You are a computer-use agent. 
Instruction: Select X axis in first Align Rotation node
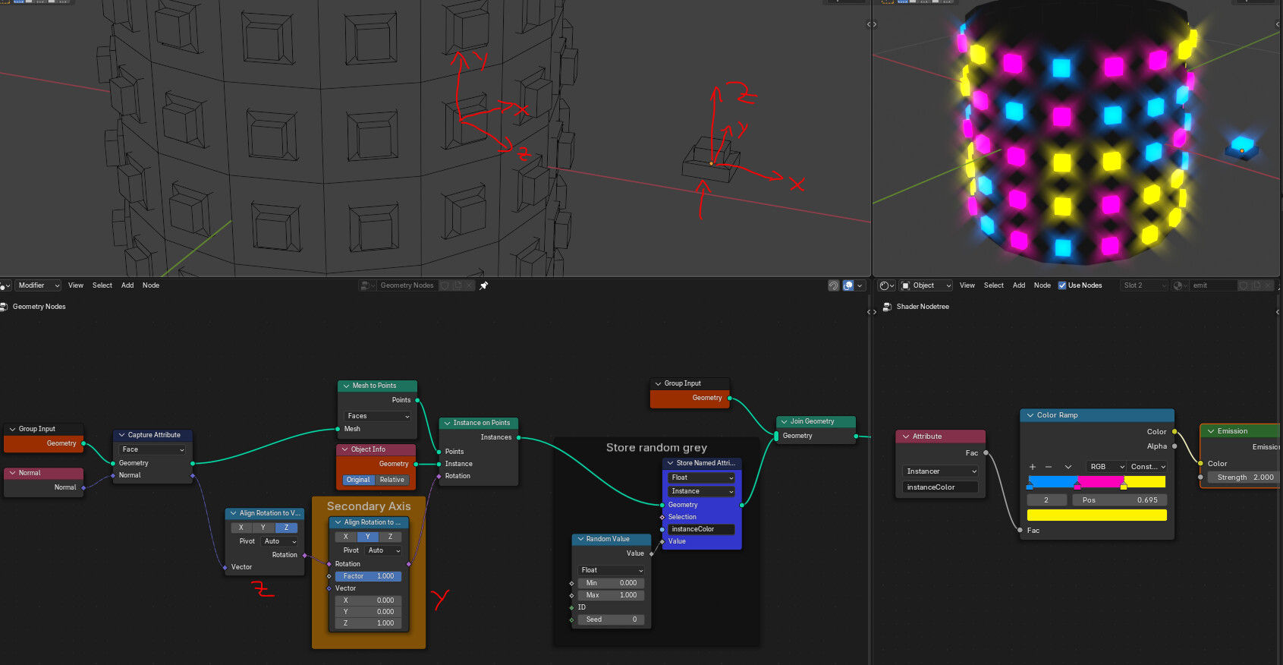(241, 528)
